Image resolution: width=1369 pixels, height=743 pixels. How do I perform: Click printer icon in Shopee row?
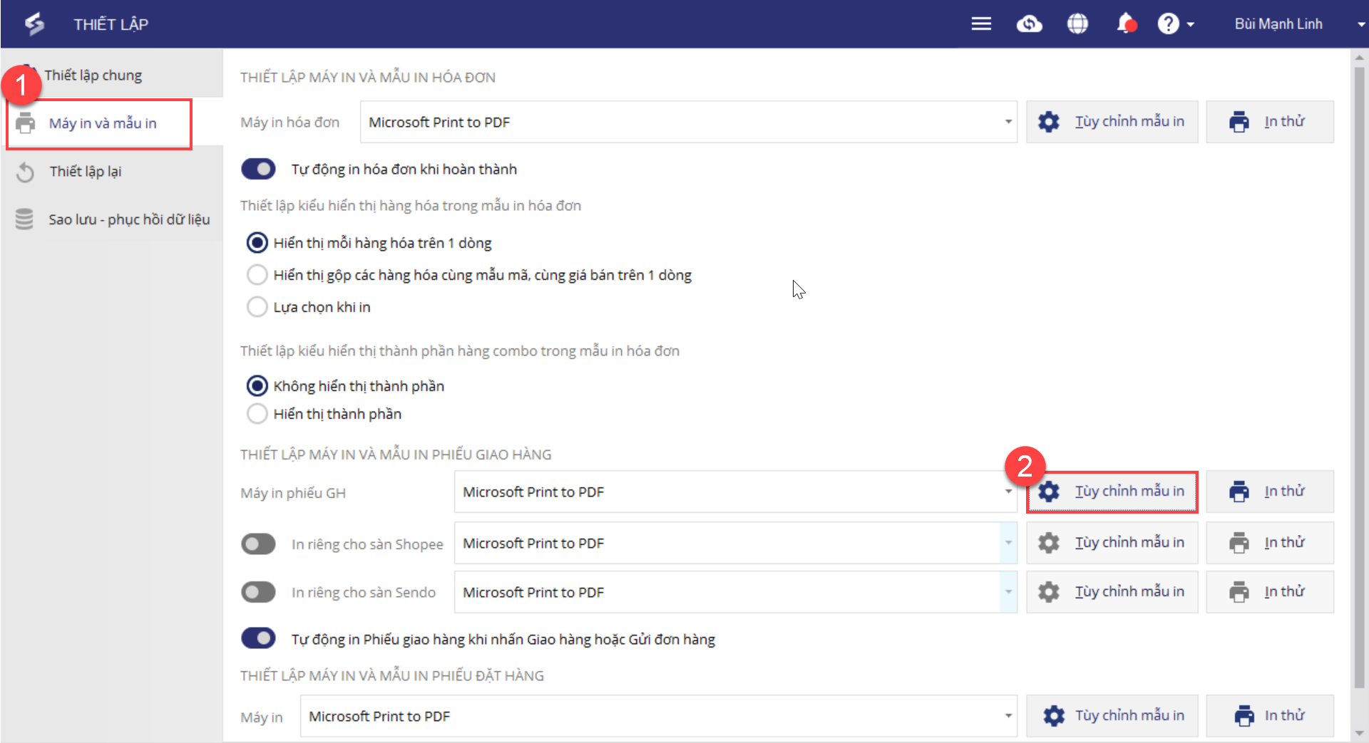pos(1239,543)
